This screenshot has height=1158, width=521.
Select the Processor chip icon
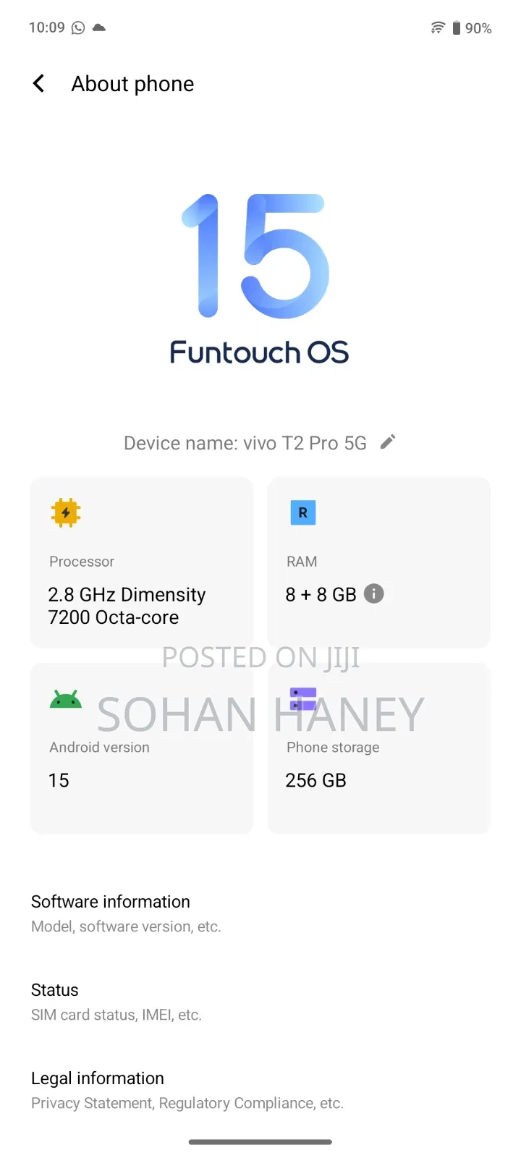pyautogui.click(x=65, y=512)
